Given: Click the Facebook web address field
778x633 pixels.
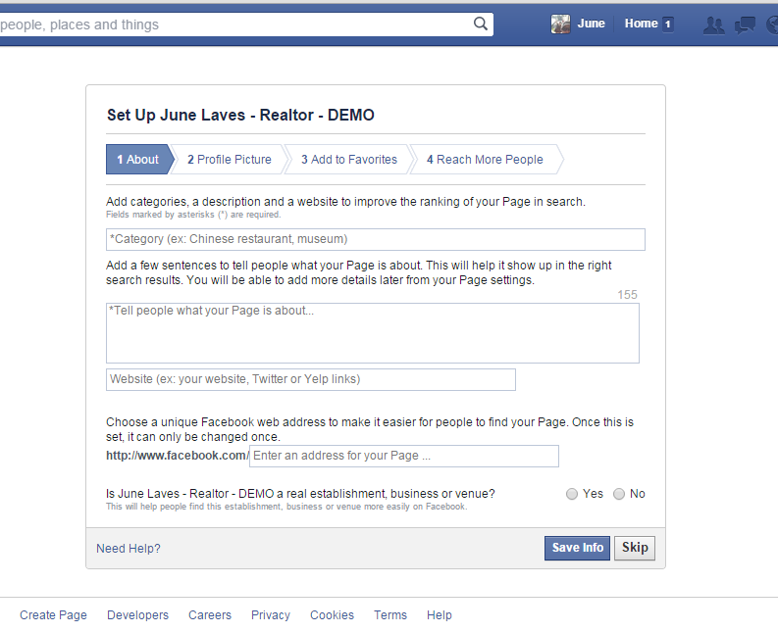Looking at the screenshot, I should [x=404, y=456].
